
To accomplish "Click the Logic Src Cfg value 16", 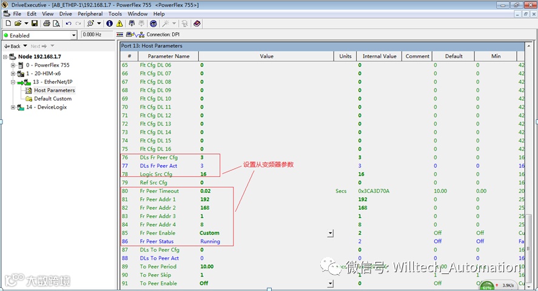I will 203,174.
